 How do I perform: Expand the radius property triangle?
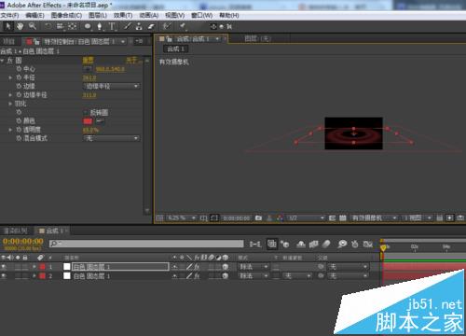[x=10, y=77]
